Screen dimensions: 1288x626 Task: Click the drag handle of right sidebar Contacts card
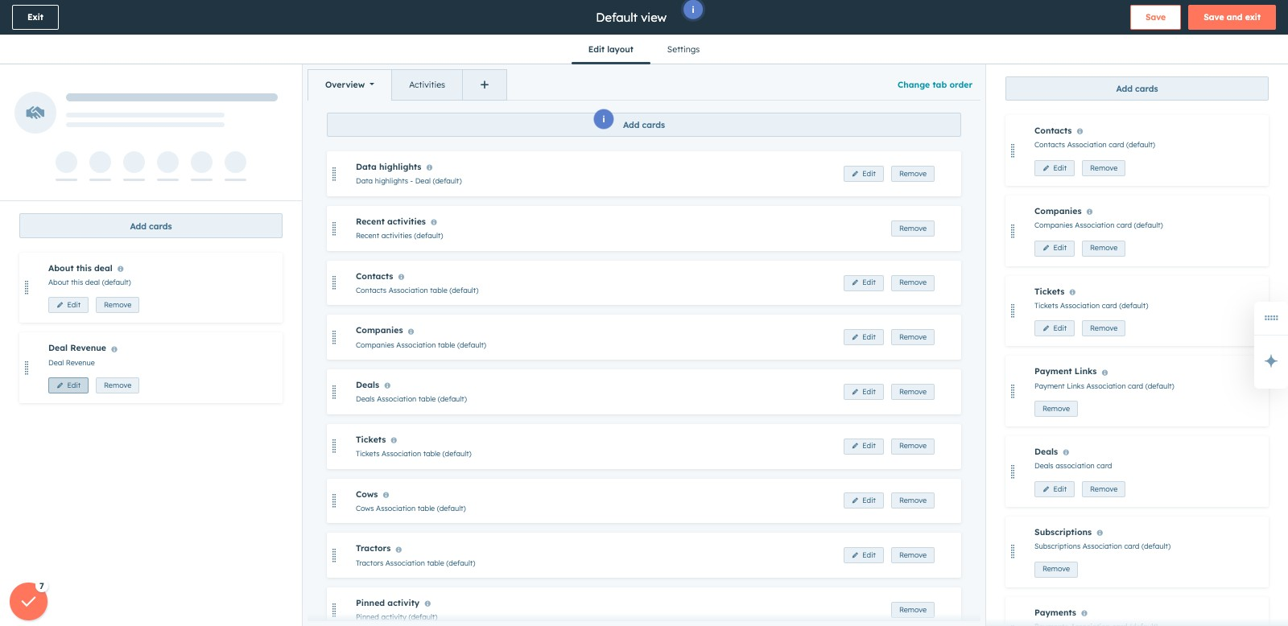tap(1013, 150)
